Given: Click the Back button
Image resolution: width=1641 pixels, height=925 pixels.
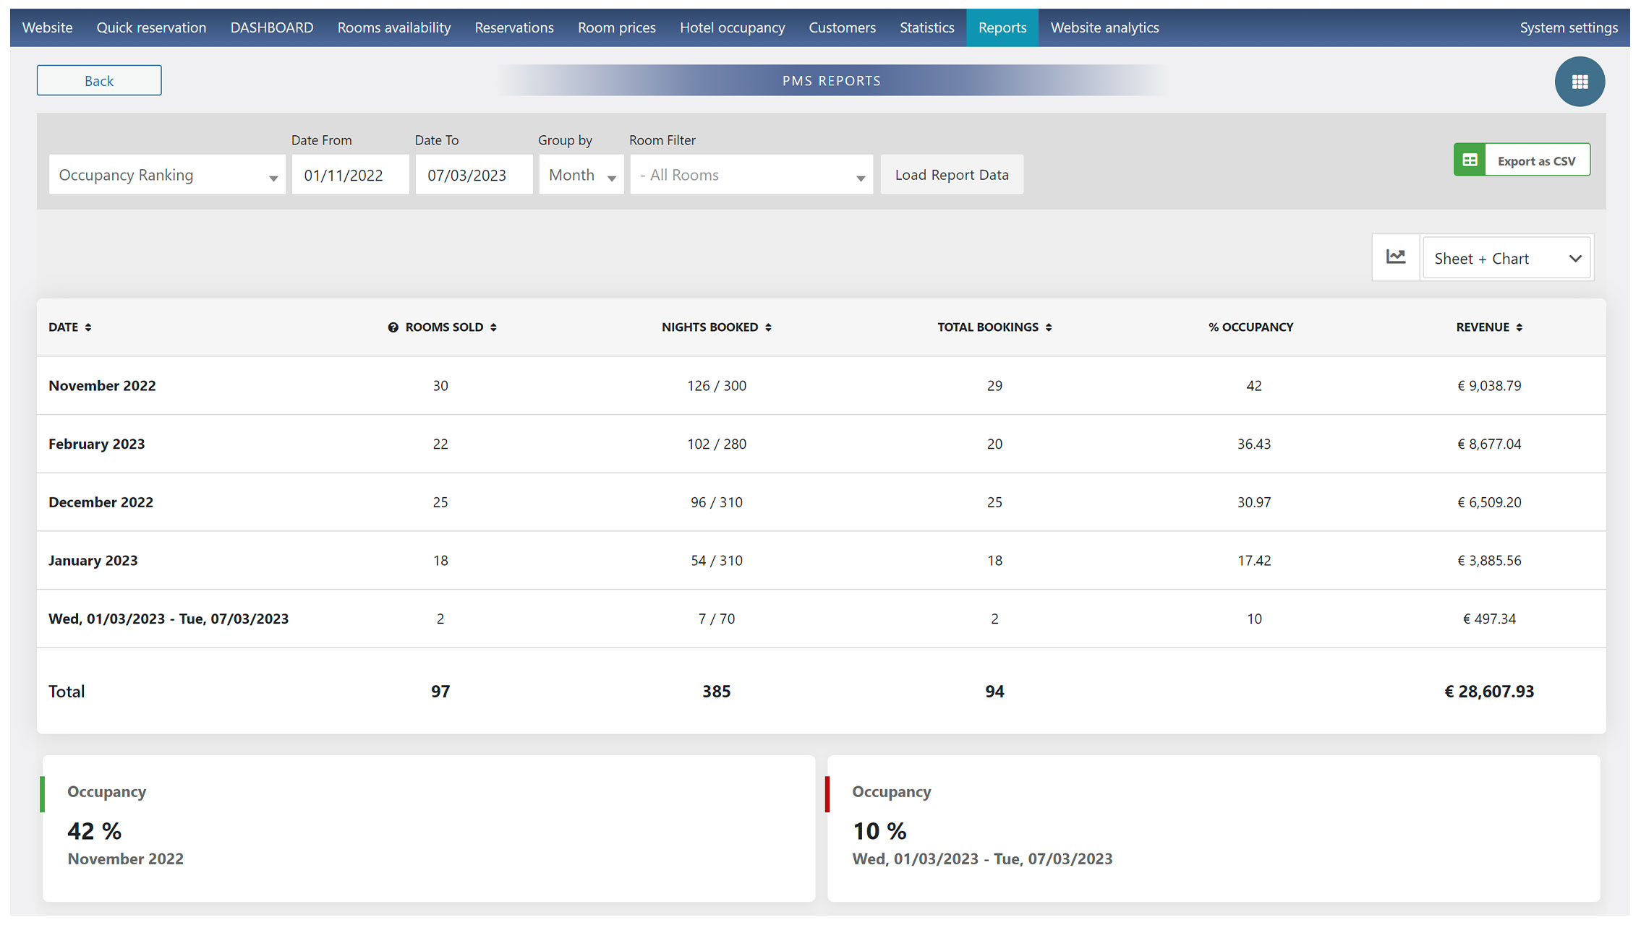Looking at the screenshot, I should [x=99, y=80].
